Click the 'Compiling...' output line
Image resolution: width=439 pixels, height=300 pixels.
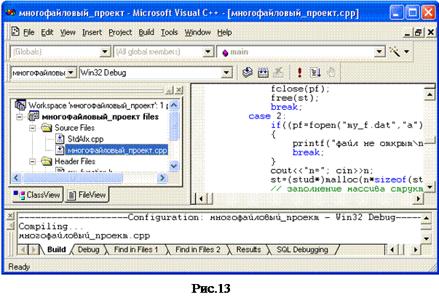(x=51, y=226)
